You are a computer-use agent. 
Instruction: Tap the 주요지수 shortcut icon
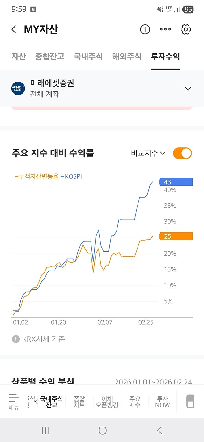point(134,401)
